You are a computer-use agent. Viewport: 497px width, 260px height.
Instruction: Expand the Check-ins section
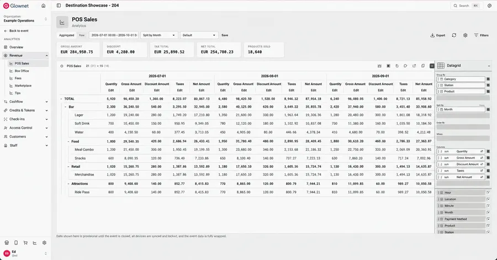(46, 119)
